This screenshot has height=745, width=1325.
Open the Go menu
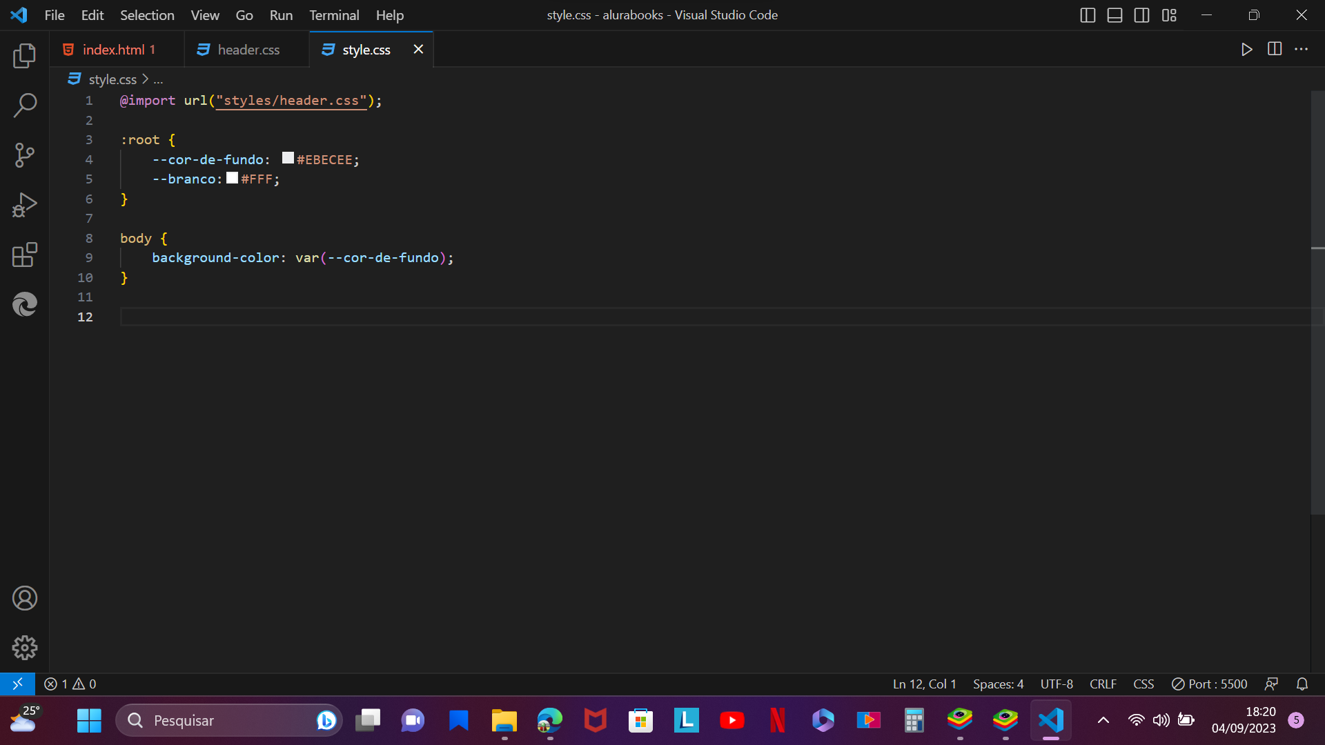[x=244, y=15]
